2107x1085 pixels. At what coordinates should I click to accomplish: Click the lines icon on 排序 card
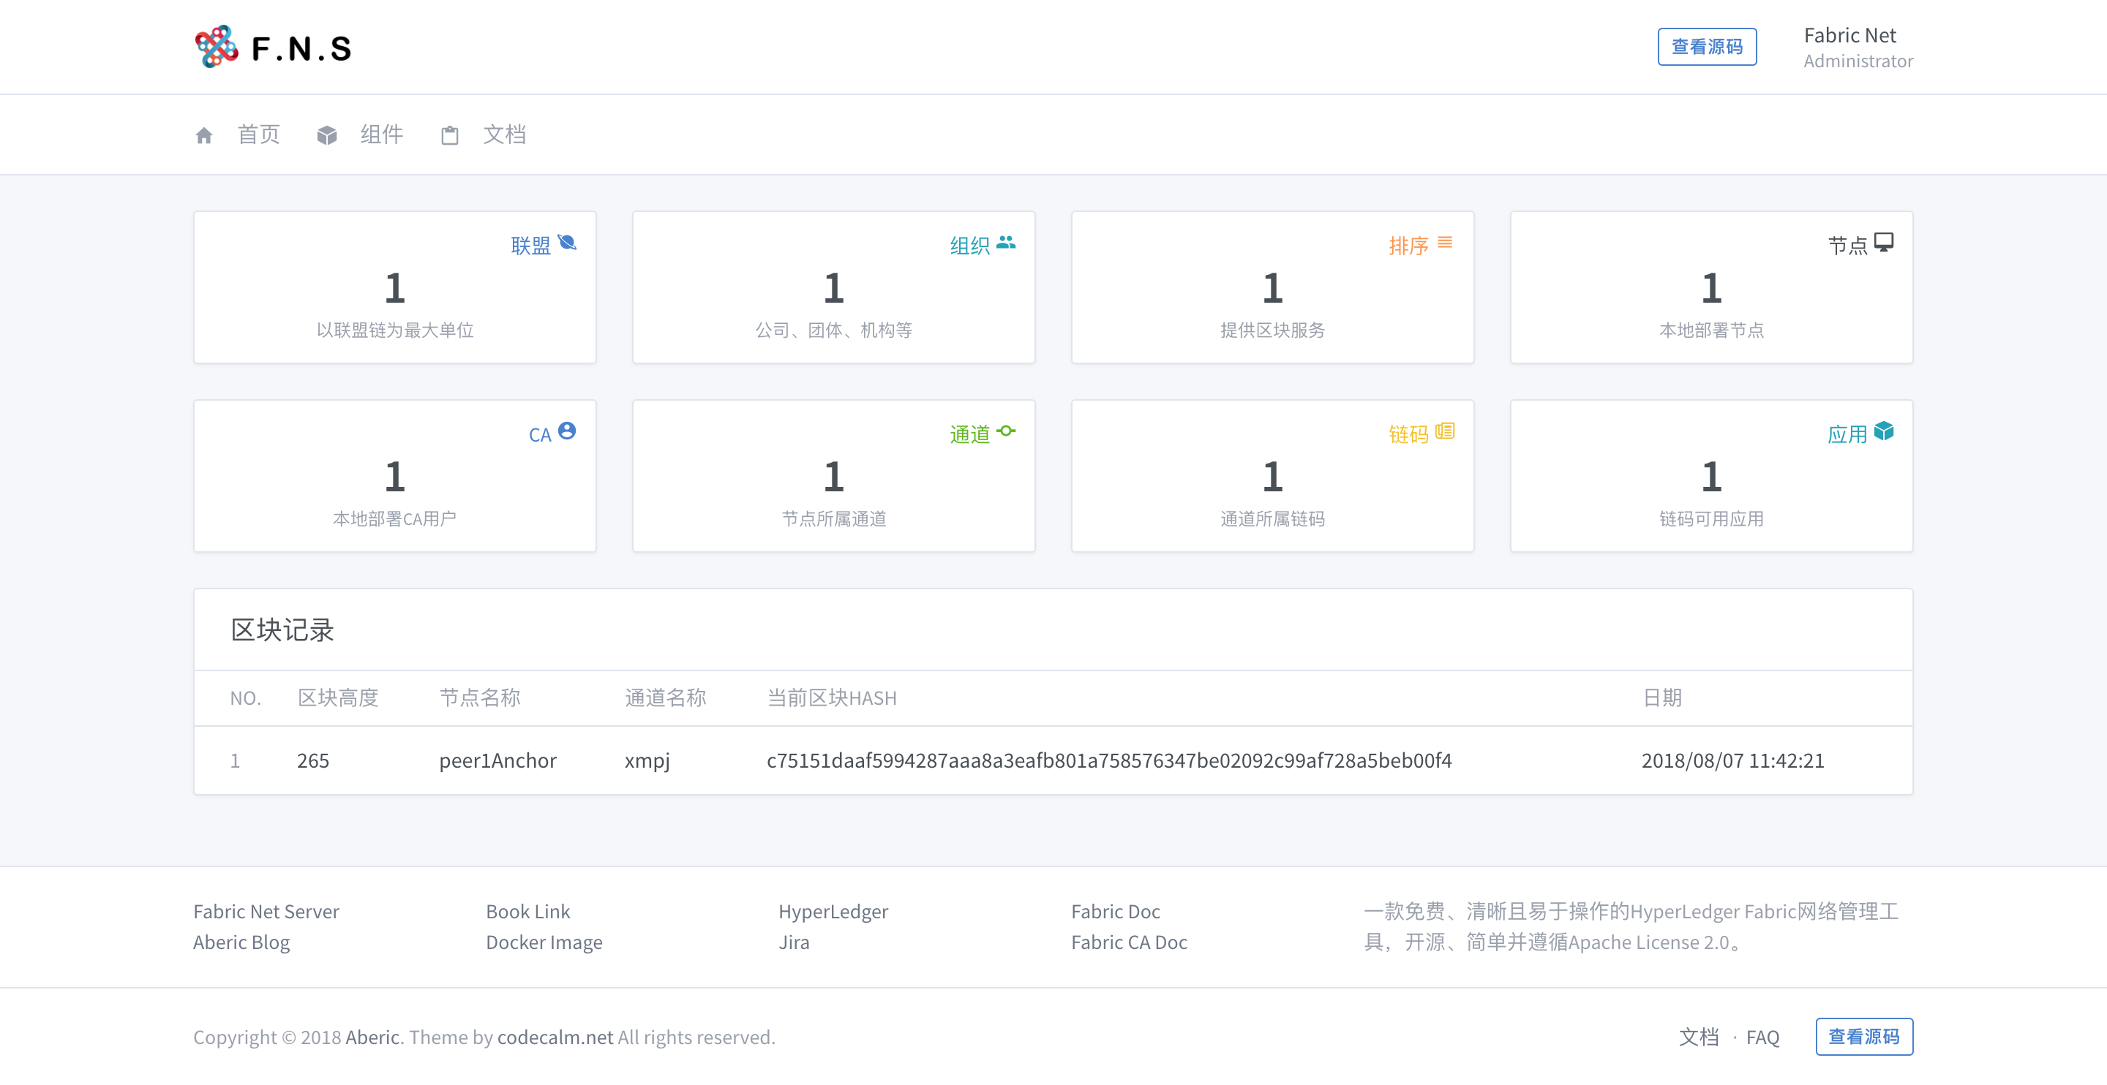point(1446,242)
